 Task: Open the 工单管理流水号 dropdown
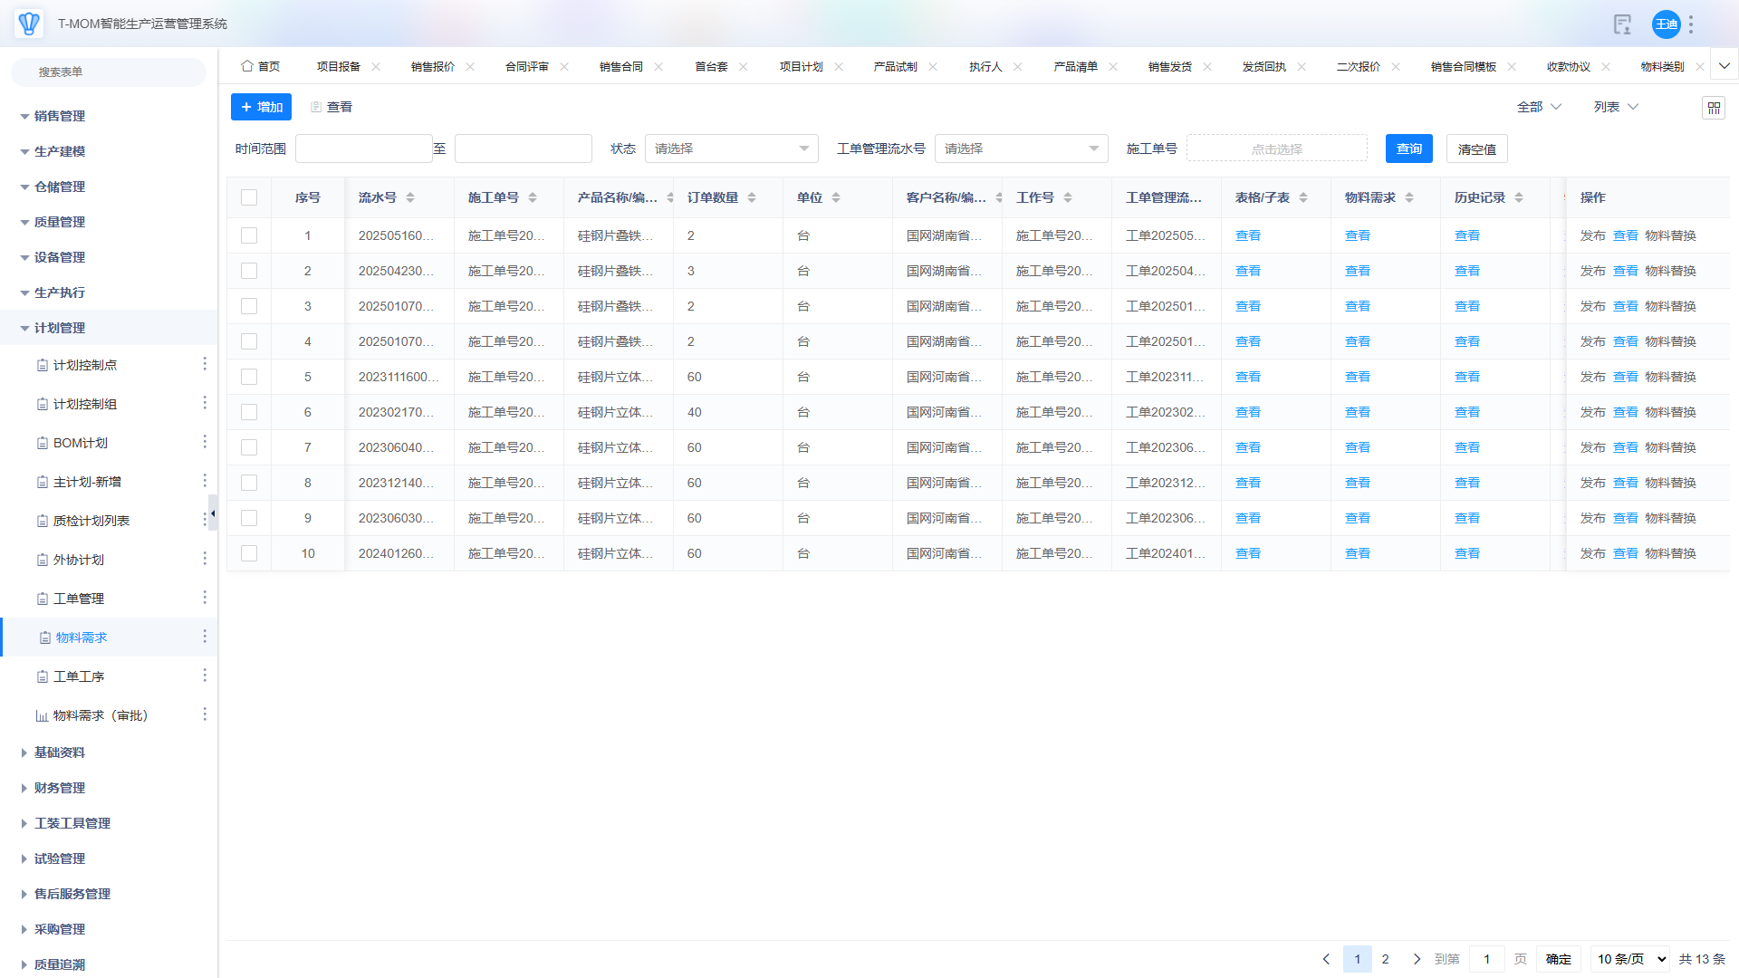pyautogui.click(x=1021, y=149)
